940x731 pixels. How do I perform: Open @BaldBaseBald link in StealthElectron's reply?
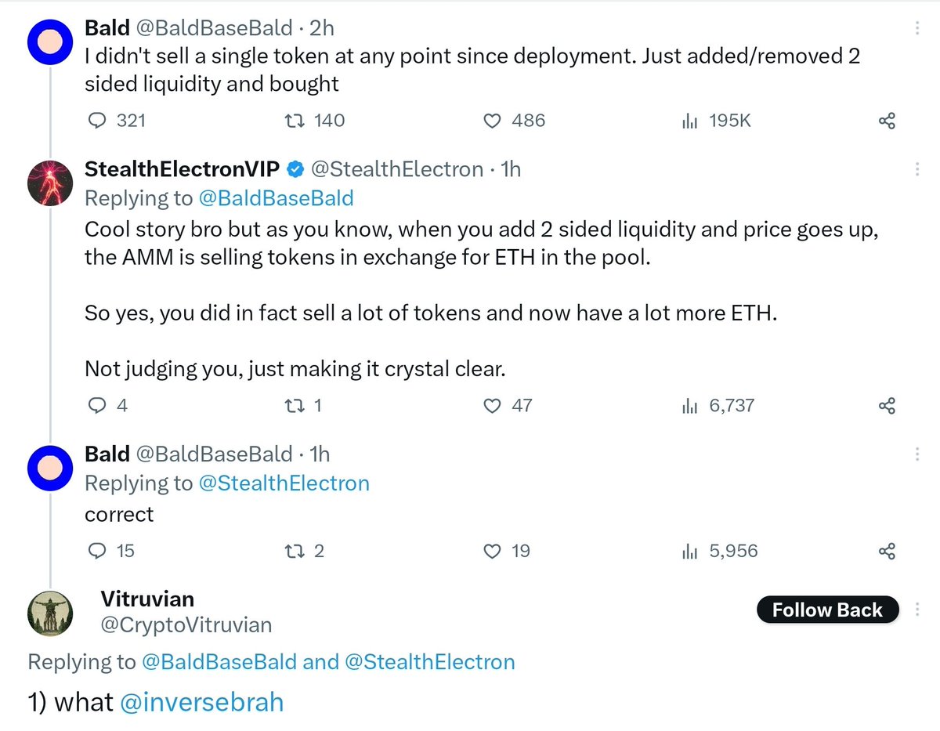click(276, 199)
